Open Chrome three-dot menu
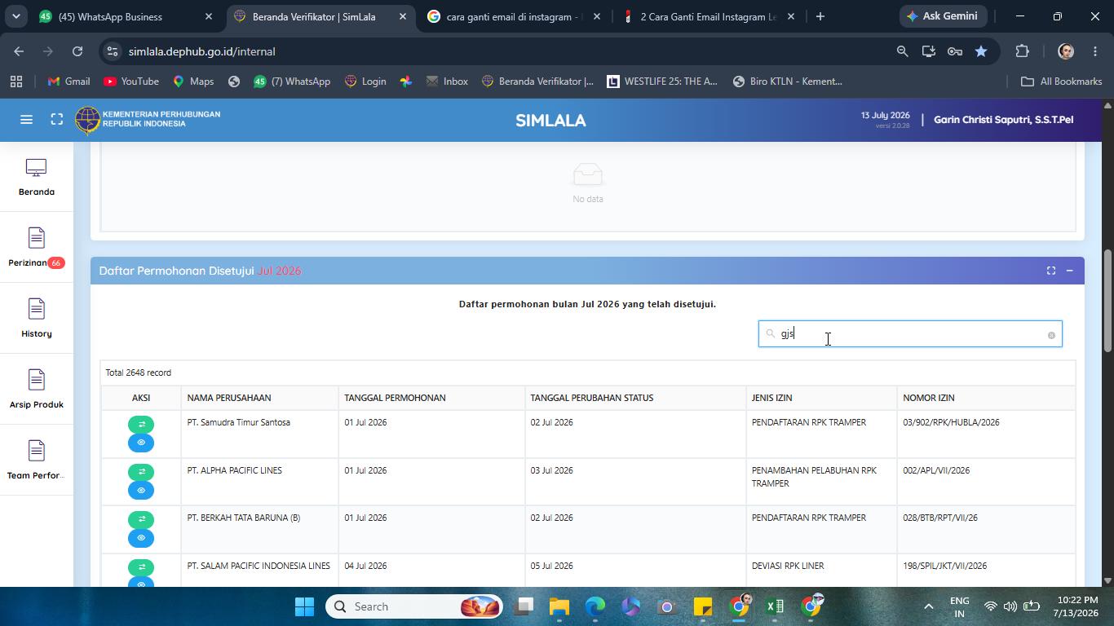This screenshot has height=626, width=1114. coord(1094,51)
